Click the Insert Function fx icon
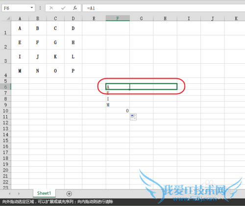The width and height of the screenshot is (245, 206). [75, 8]
